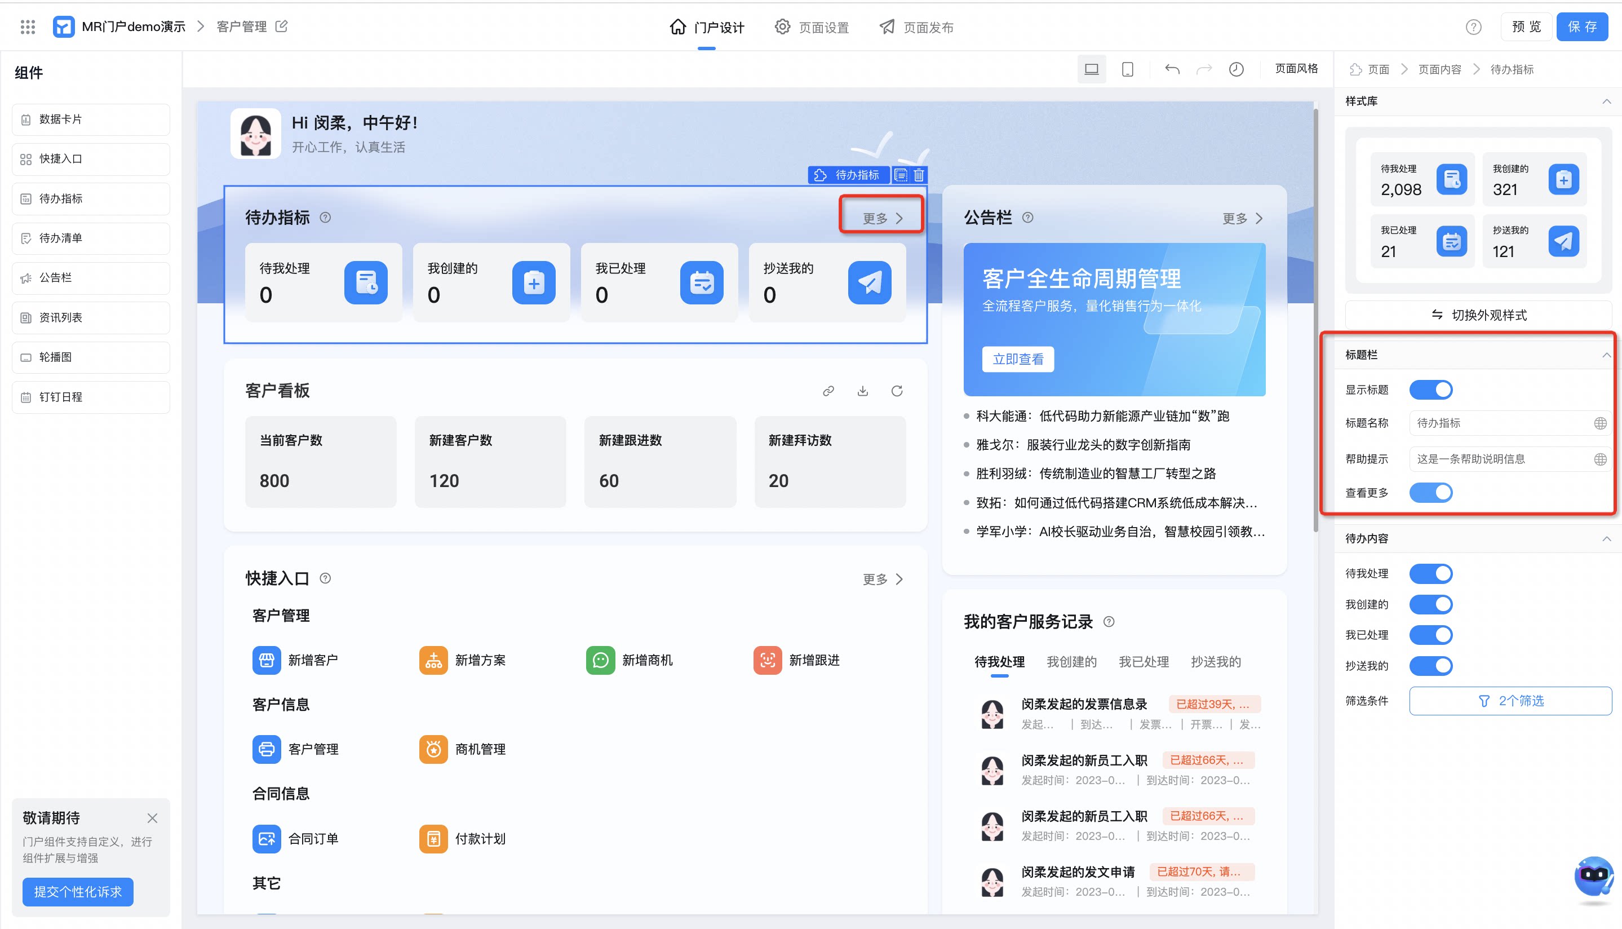Click the undo arrow icon
The width and height of the screenshot is (1622, 929).
pyautogui.click(x=1172, y=69)
